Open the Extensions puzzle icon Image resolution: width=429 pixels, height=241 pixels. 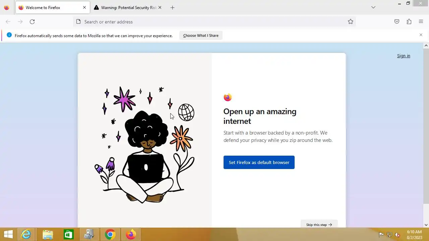pyautogui.click(x=409, y=22)
